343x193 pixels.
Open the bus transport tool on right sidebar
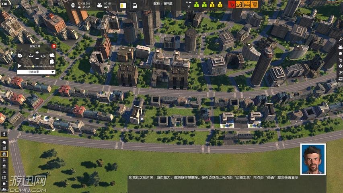click(340, 79)
